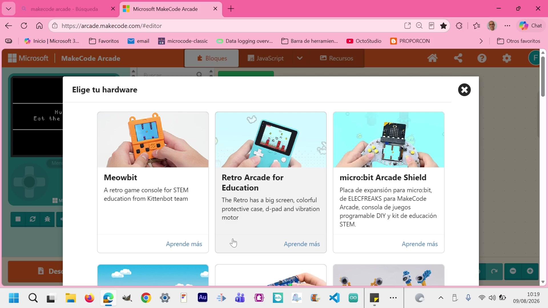This screenshot has width=548, height=308.
Task: Show more bookmarks overflow chevron
Action: coord(481,41)
